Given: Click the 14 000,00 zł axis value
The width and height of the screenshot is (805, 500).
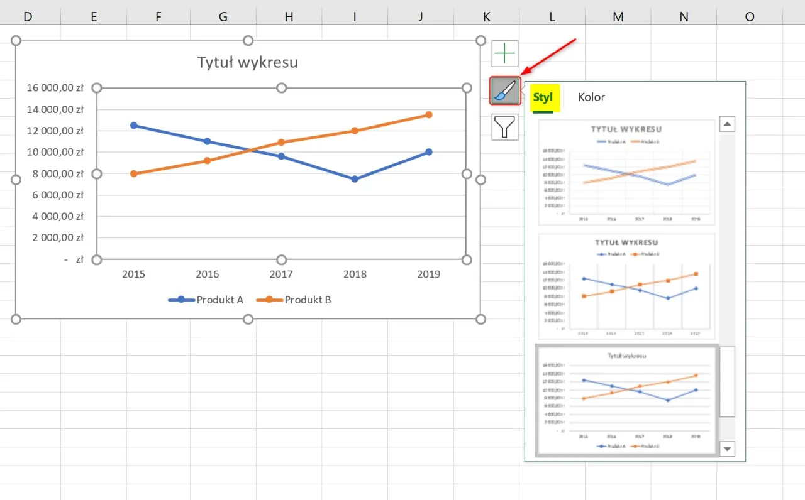Looking at the screenshot, I should (55, 109).
